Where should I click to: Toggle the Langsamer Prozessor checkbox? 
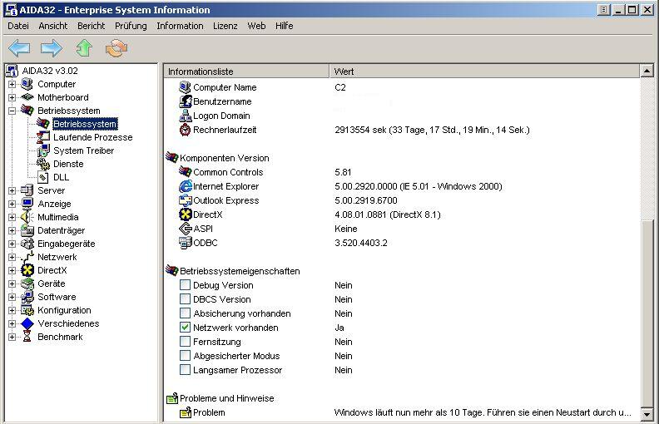[185, 370]
